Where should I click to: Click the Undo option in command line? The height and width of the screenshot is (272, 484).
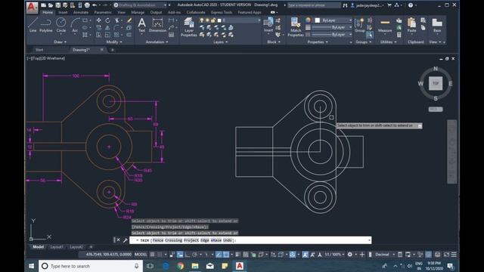coord(227,240)
